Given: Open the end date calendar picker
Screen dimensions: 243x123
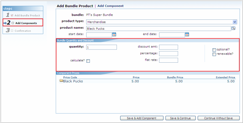Looking at the screenshot, I should pyautogui.click(x=187, y=34).
